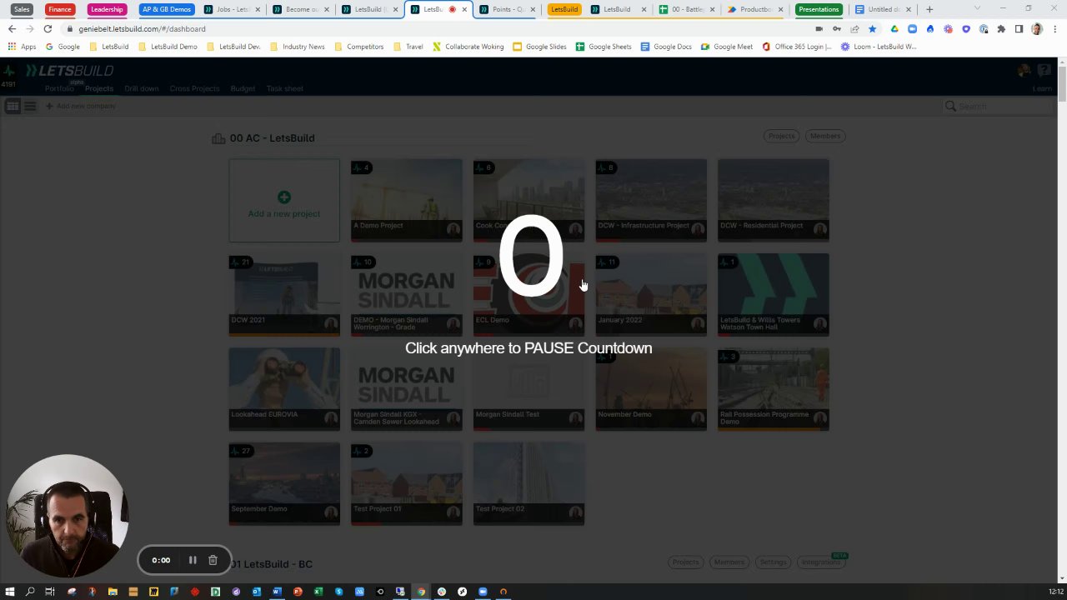Open Excel from the taskbar
The width and height of the screenshot is (1067, 600).
coord(318,592)
